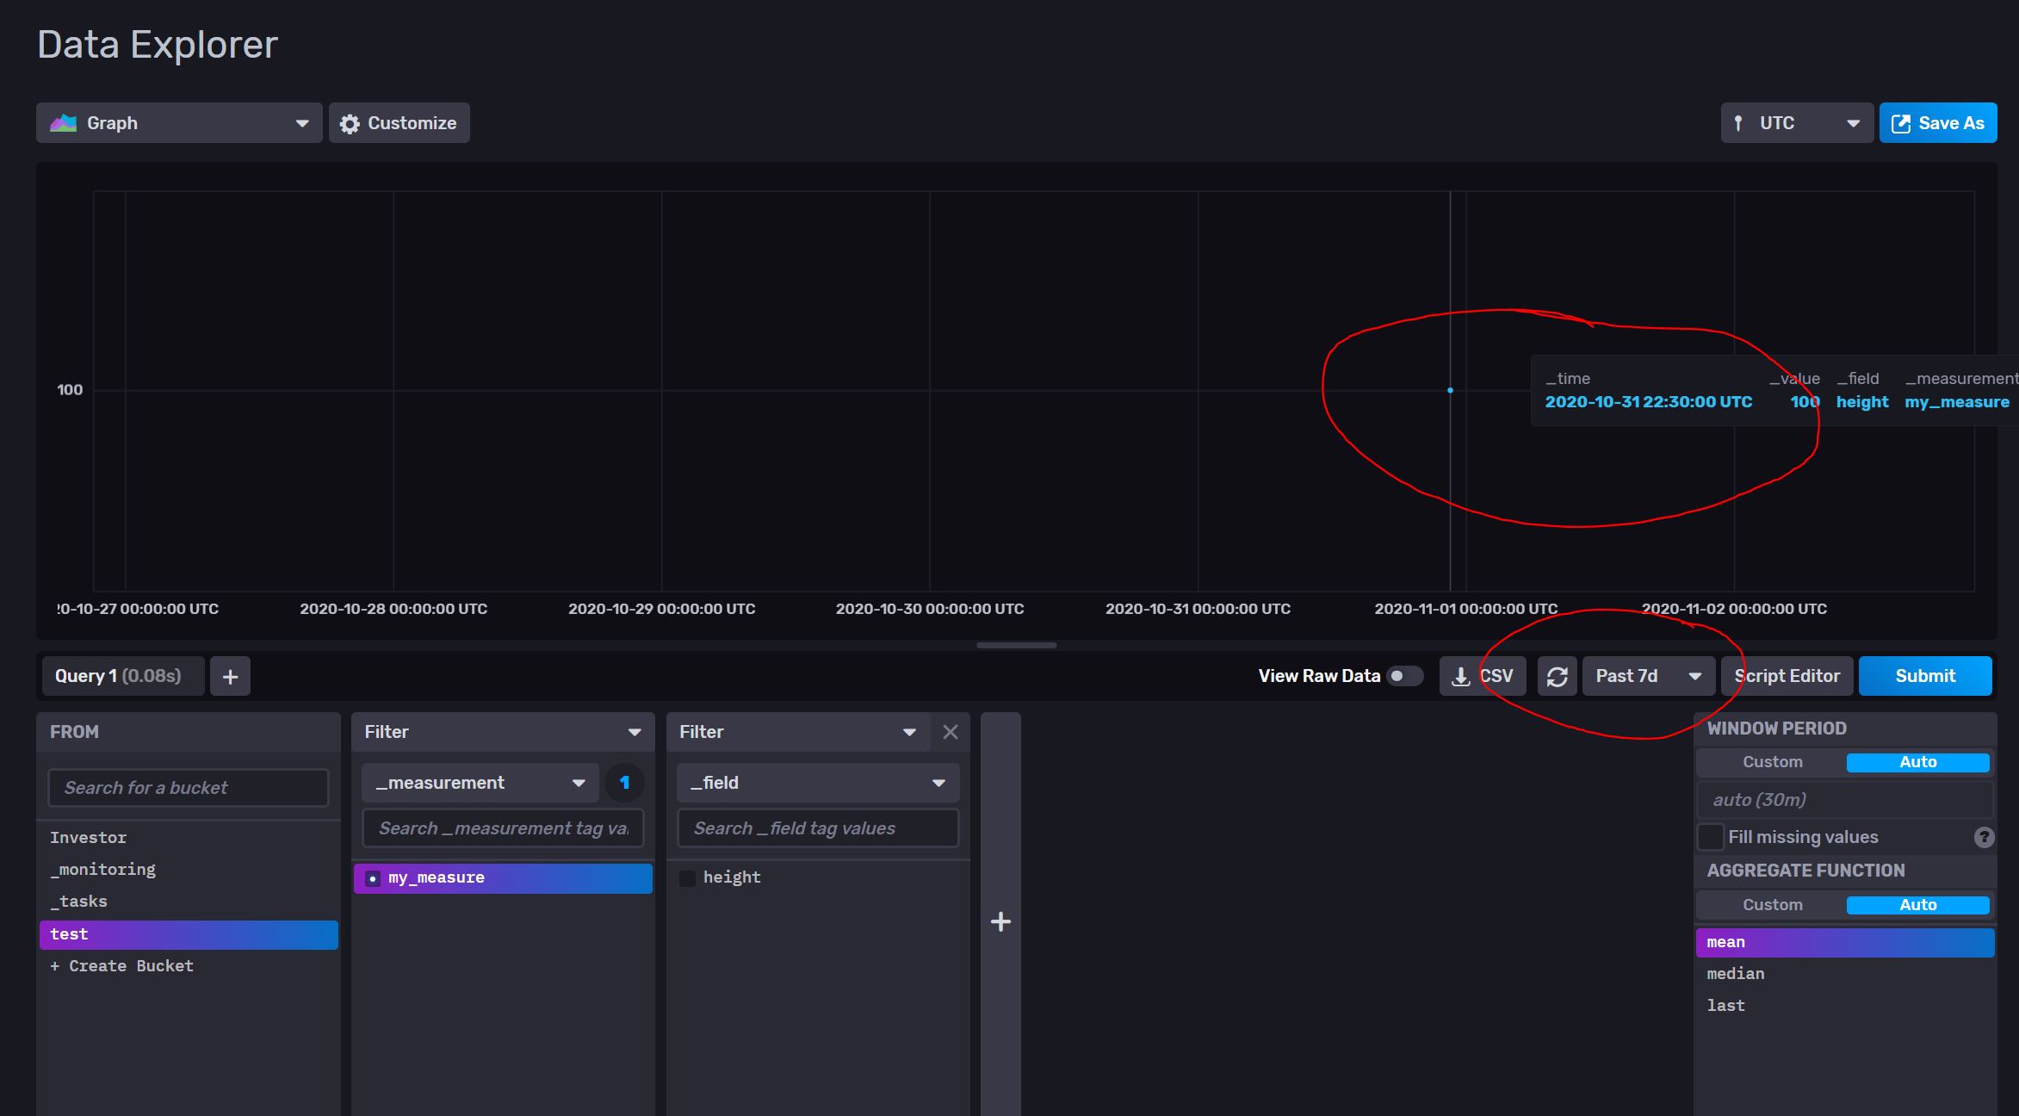2019x1116 pixels.
Task: Choose Auto for Aggregate Function
Action: click(1917, 905)
